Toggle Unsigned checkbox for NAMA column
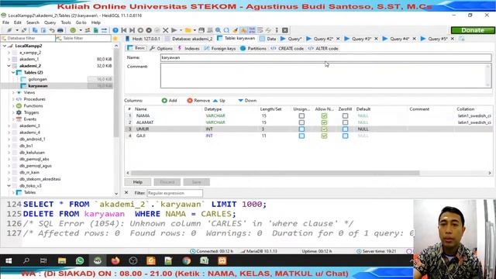Viewport: 496px width, 279px height. tap(301, 115)
